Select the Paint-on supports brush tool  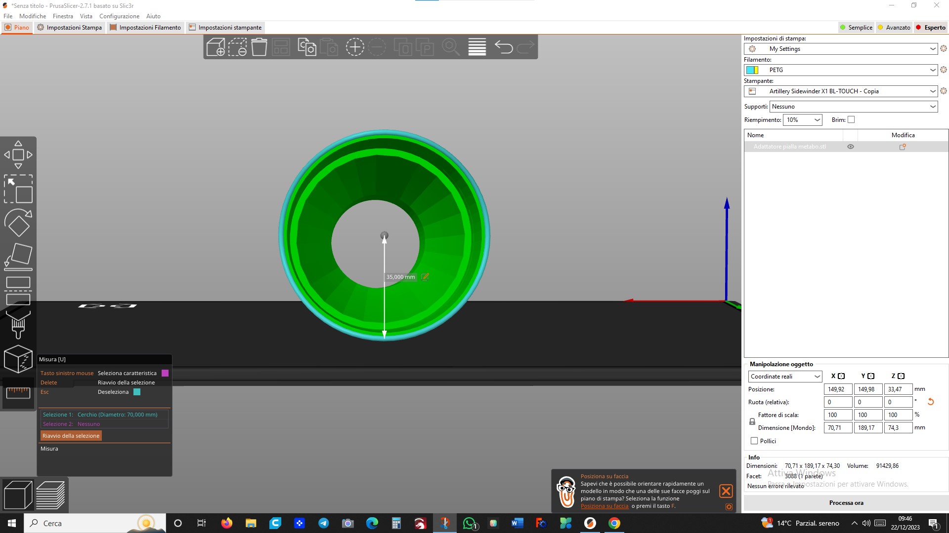click(18, 324)
